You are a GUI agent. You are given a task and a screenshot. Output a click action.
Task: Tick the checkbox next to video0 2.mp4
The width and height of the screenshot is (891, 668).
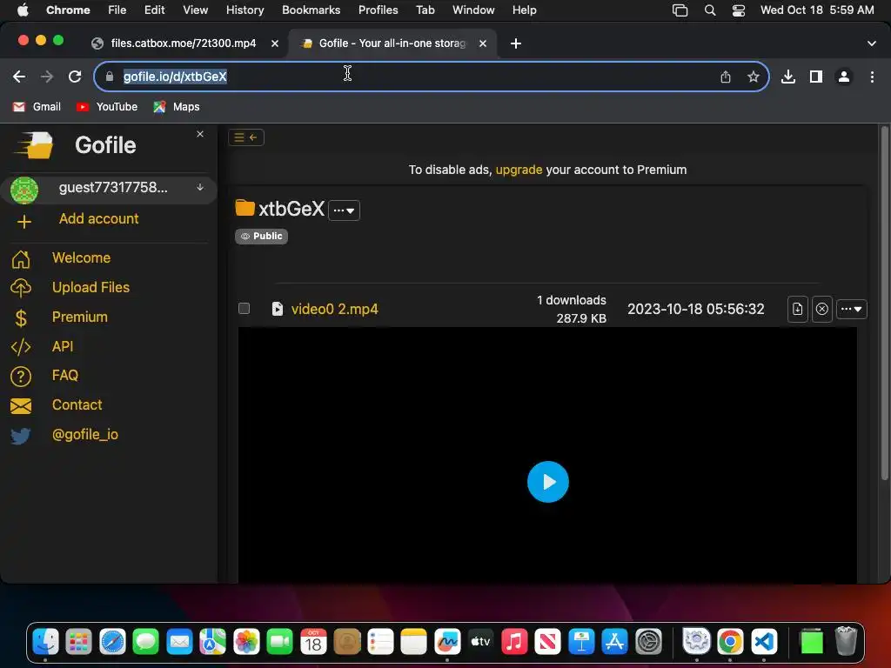244,309
